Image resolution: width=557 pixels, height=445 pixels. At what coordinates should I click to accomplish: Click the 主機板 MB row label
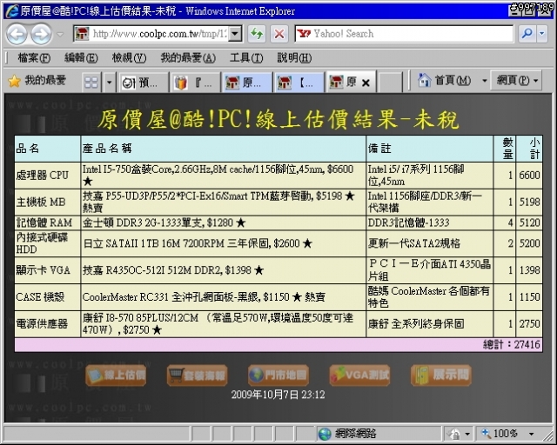click(47, 202)
